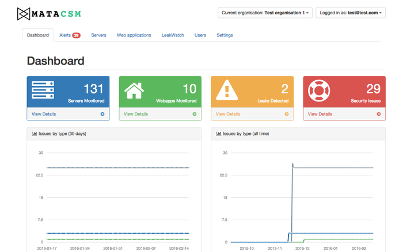
Task: Click the warning triangle leaks icon
Action: (227, 90)
